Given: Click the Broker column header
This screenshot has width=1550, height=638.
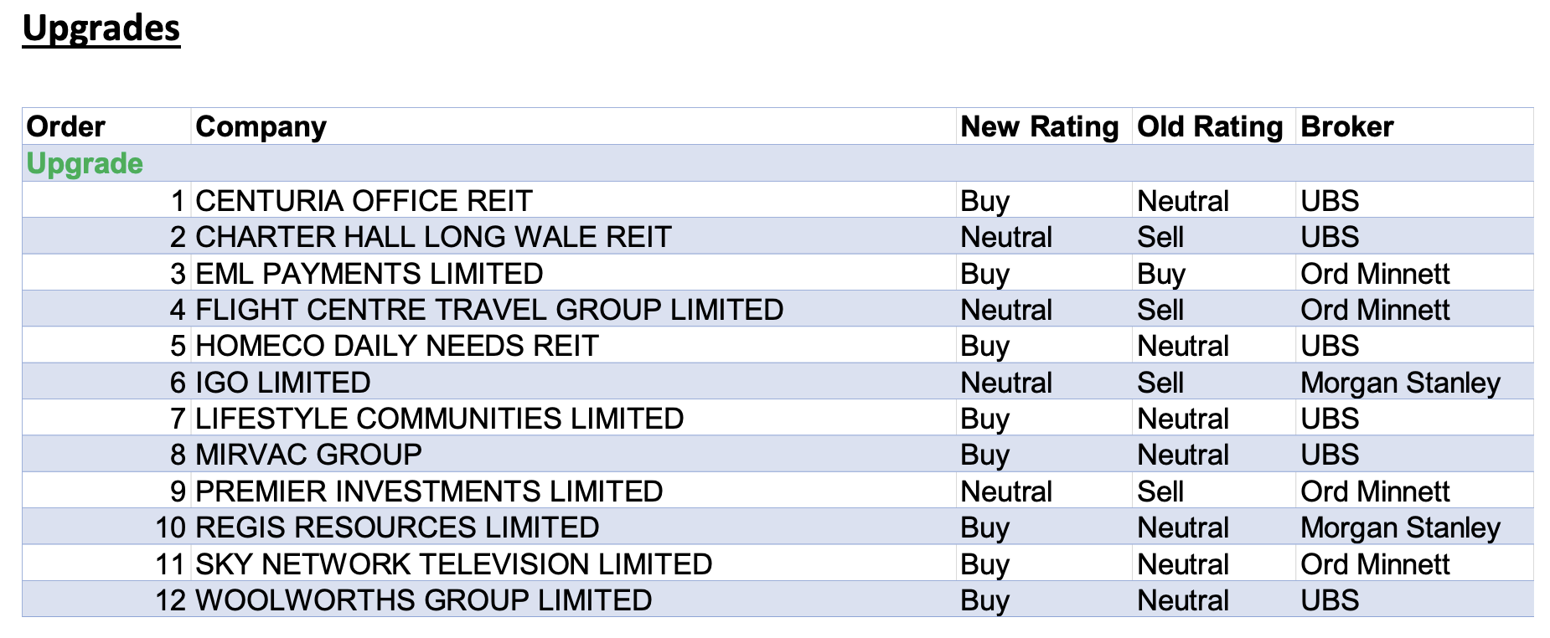Looking at the screenshot, I should [1346, 126].
